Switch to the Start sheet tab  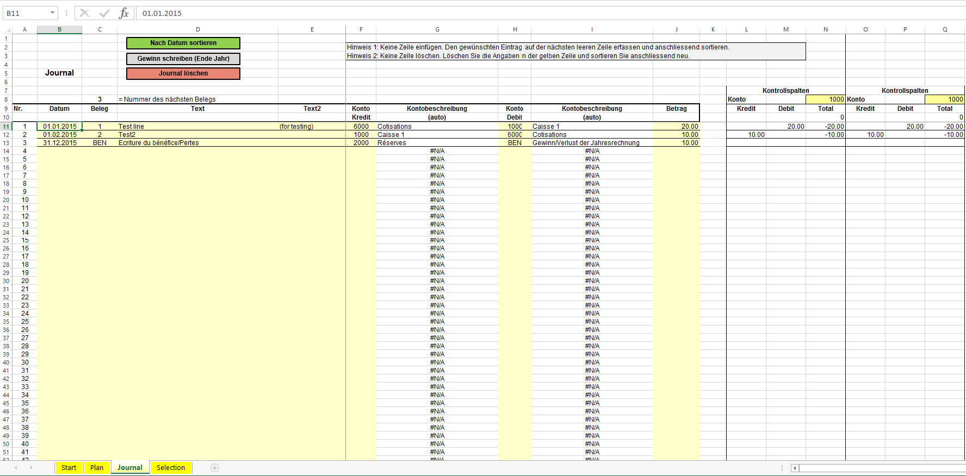coord(69,467)
